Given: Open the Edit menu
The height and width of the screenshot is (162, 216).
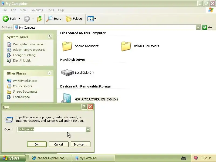Looking at the screenshot, I should click(x=13, y=10).
